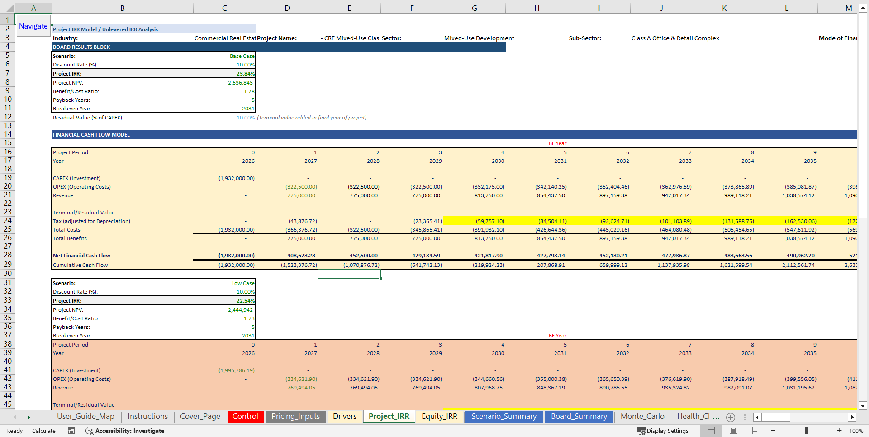Switch to Page Break Preview
Viewport: 869px width, 437px height.
756,431
